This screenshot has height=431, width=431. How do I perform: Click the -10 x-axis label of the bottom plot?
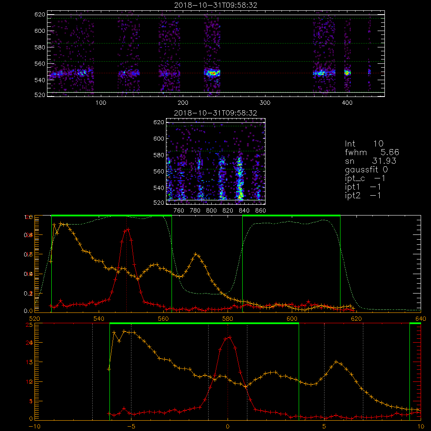(34, 426)
